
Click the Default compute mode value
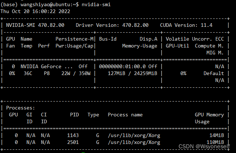[214, 73]
